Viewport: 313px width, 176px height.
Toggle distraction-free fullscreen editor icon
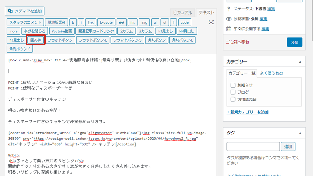tap(211, 22)
